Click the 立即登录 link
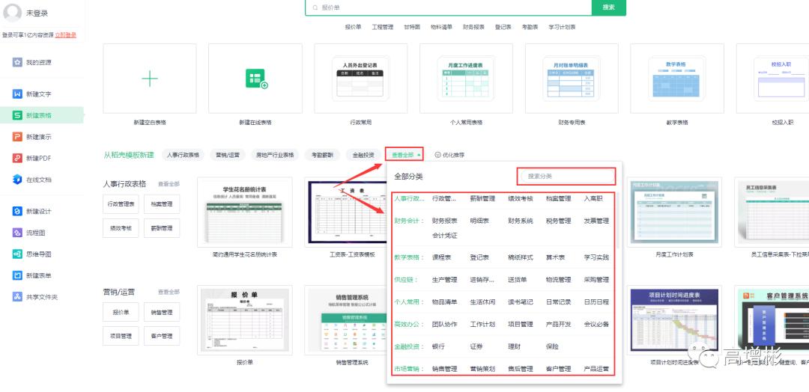This screenshot has height=392, width=809. pyautogui.click(x=65, y=35)
